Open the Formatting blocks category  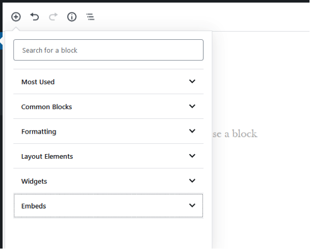[x=108, y=131]
